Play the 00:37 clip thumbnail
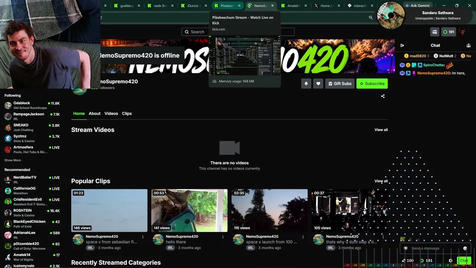Screen dimensions: 476x268 (x=350, y=210)
